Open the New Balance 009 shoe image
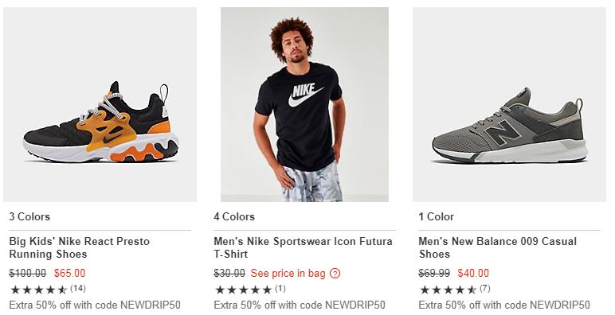 pyautogui.click(x=509, y=105)
